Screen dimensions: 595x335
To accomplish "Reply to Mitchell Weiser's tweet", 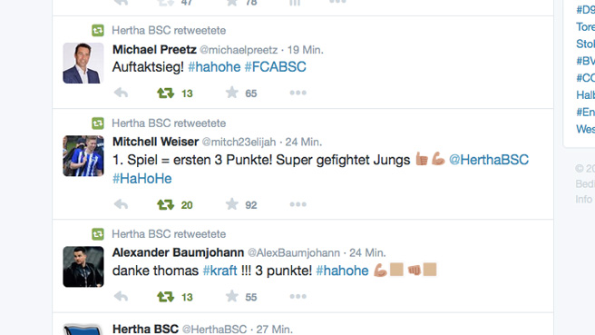I will 121,204.
